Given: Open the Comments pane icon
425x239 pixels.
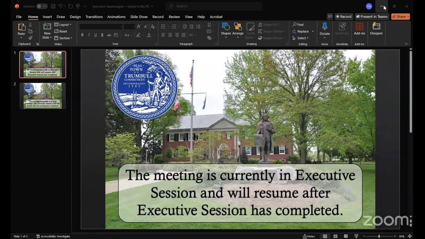Looking at the screenshot, I should pyautogui.click(x=330, y=16).
